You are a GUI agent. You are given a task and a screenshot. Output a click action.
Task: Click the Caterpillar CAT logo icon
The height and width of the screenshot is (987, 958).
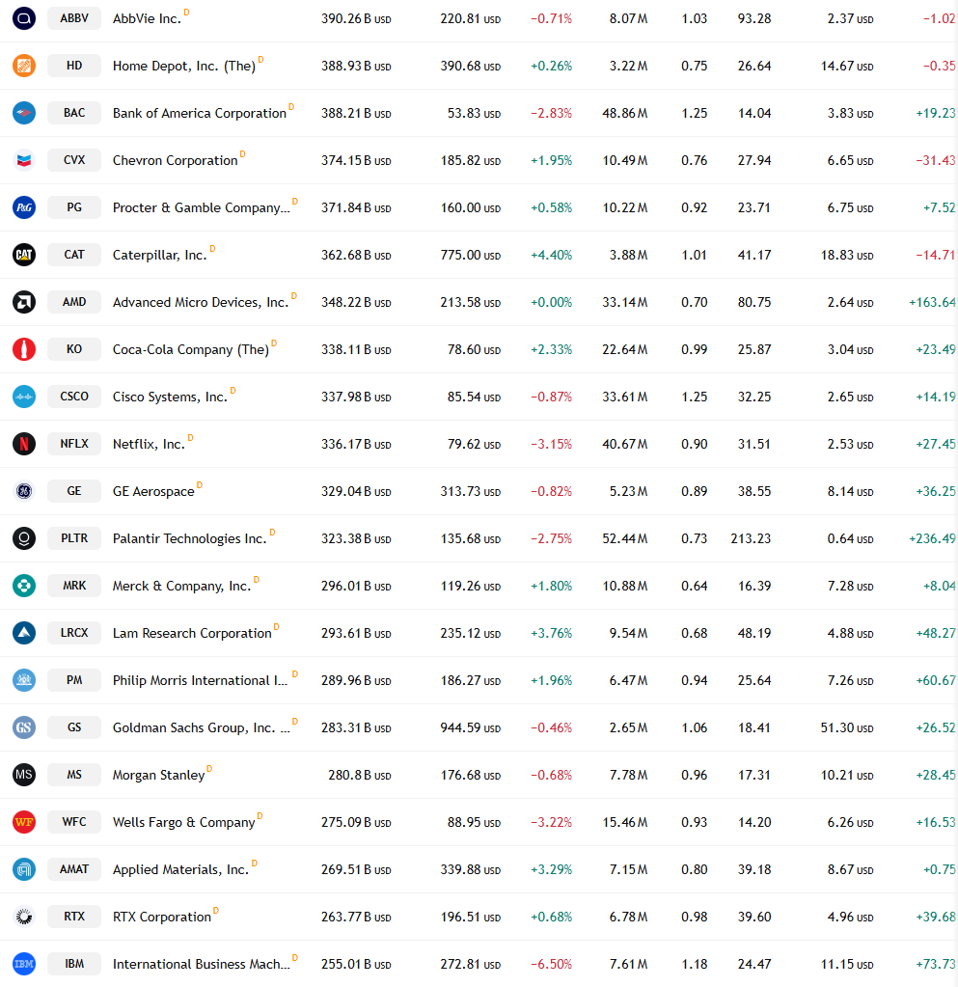click(24, 255)
